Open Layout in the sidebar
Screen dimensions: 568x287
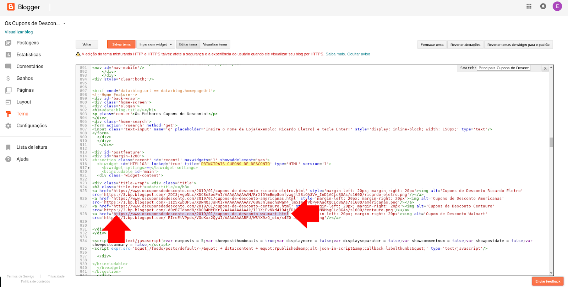24,102
